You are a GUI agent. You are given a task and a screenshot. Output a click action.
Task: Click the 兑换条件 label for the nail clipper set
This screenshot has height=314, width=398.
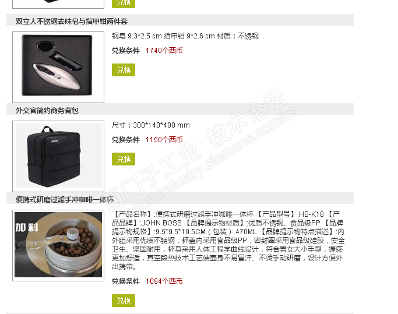pos(126,51)
